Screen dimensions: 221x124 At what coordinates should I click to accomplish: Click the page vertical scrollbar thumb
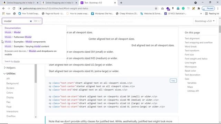click(x=220, y=29)
